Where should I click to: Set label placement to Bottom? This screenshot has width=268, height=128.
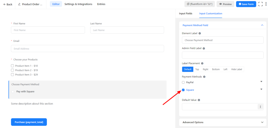coord(216,69)
